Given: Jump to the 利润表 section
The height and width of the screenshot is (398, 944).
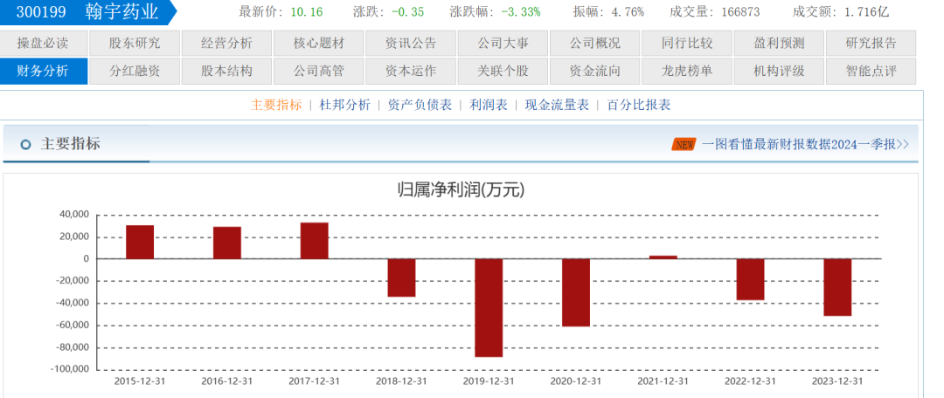Looking at the screenshot, I should click(489, 105).
